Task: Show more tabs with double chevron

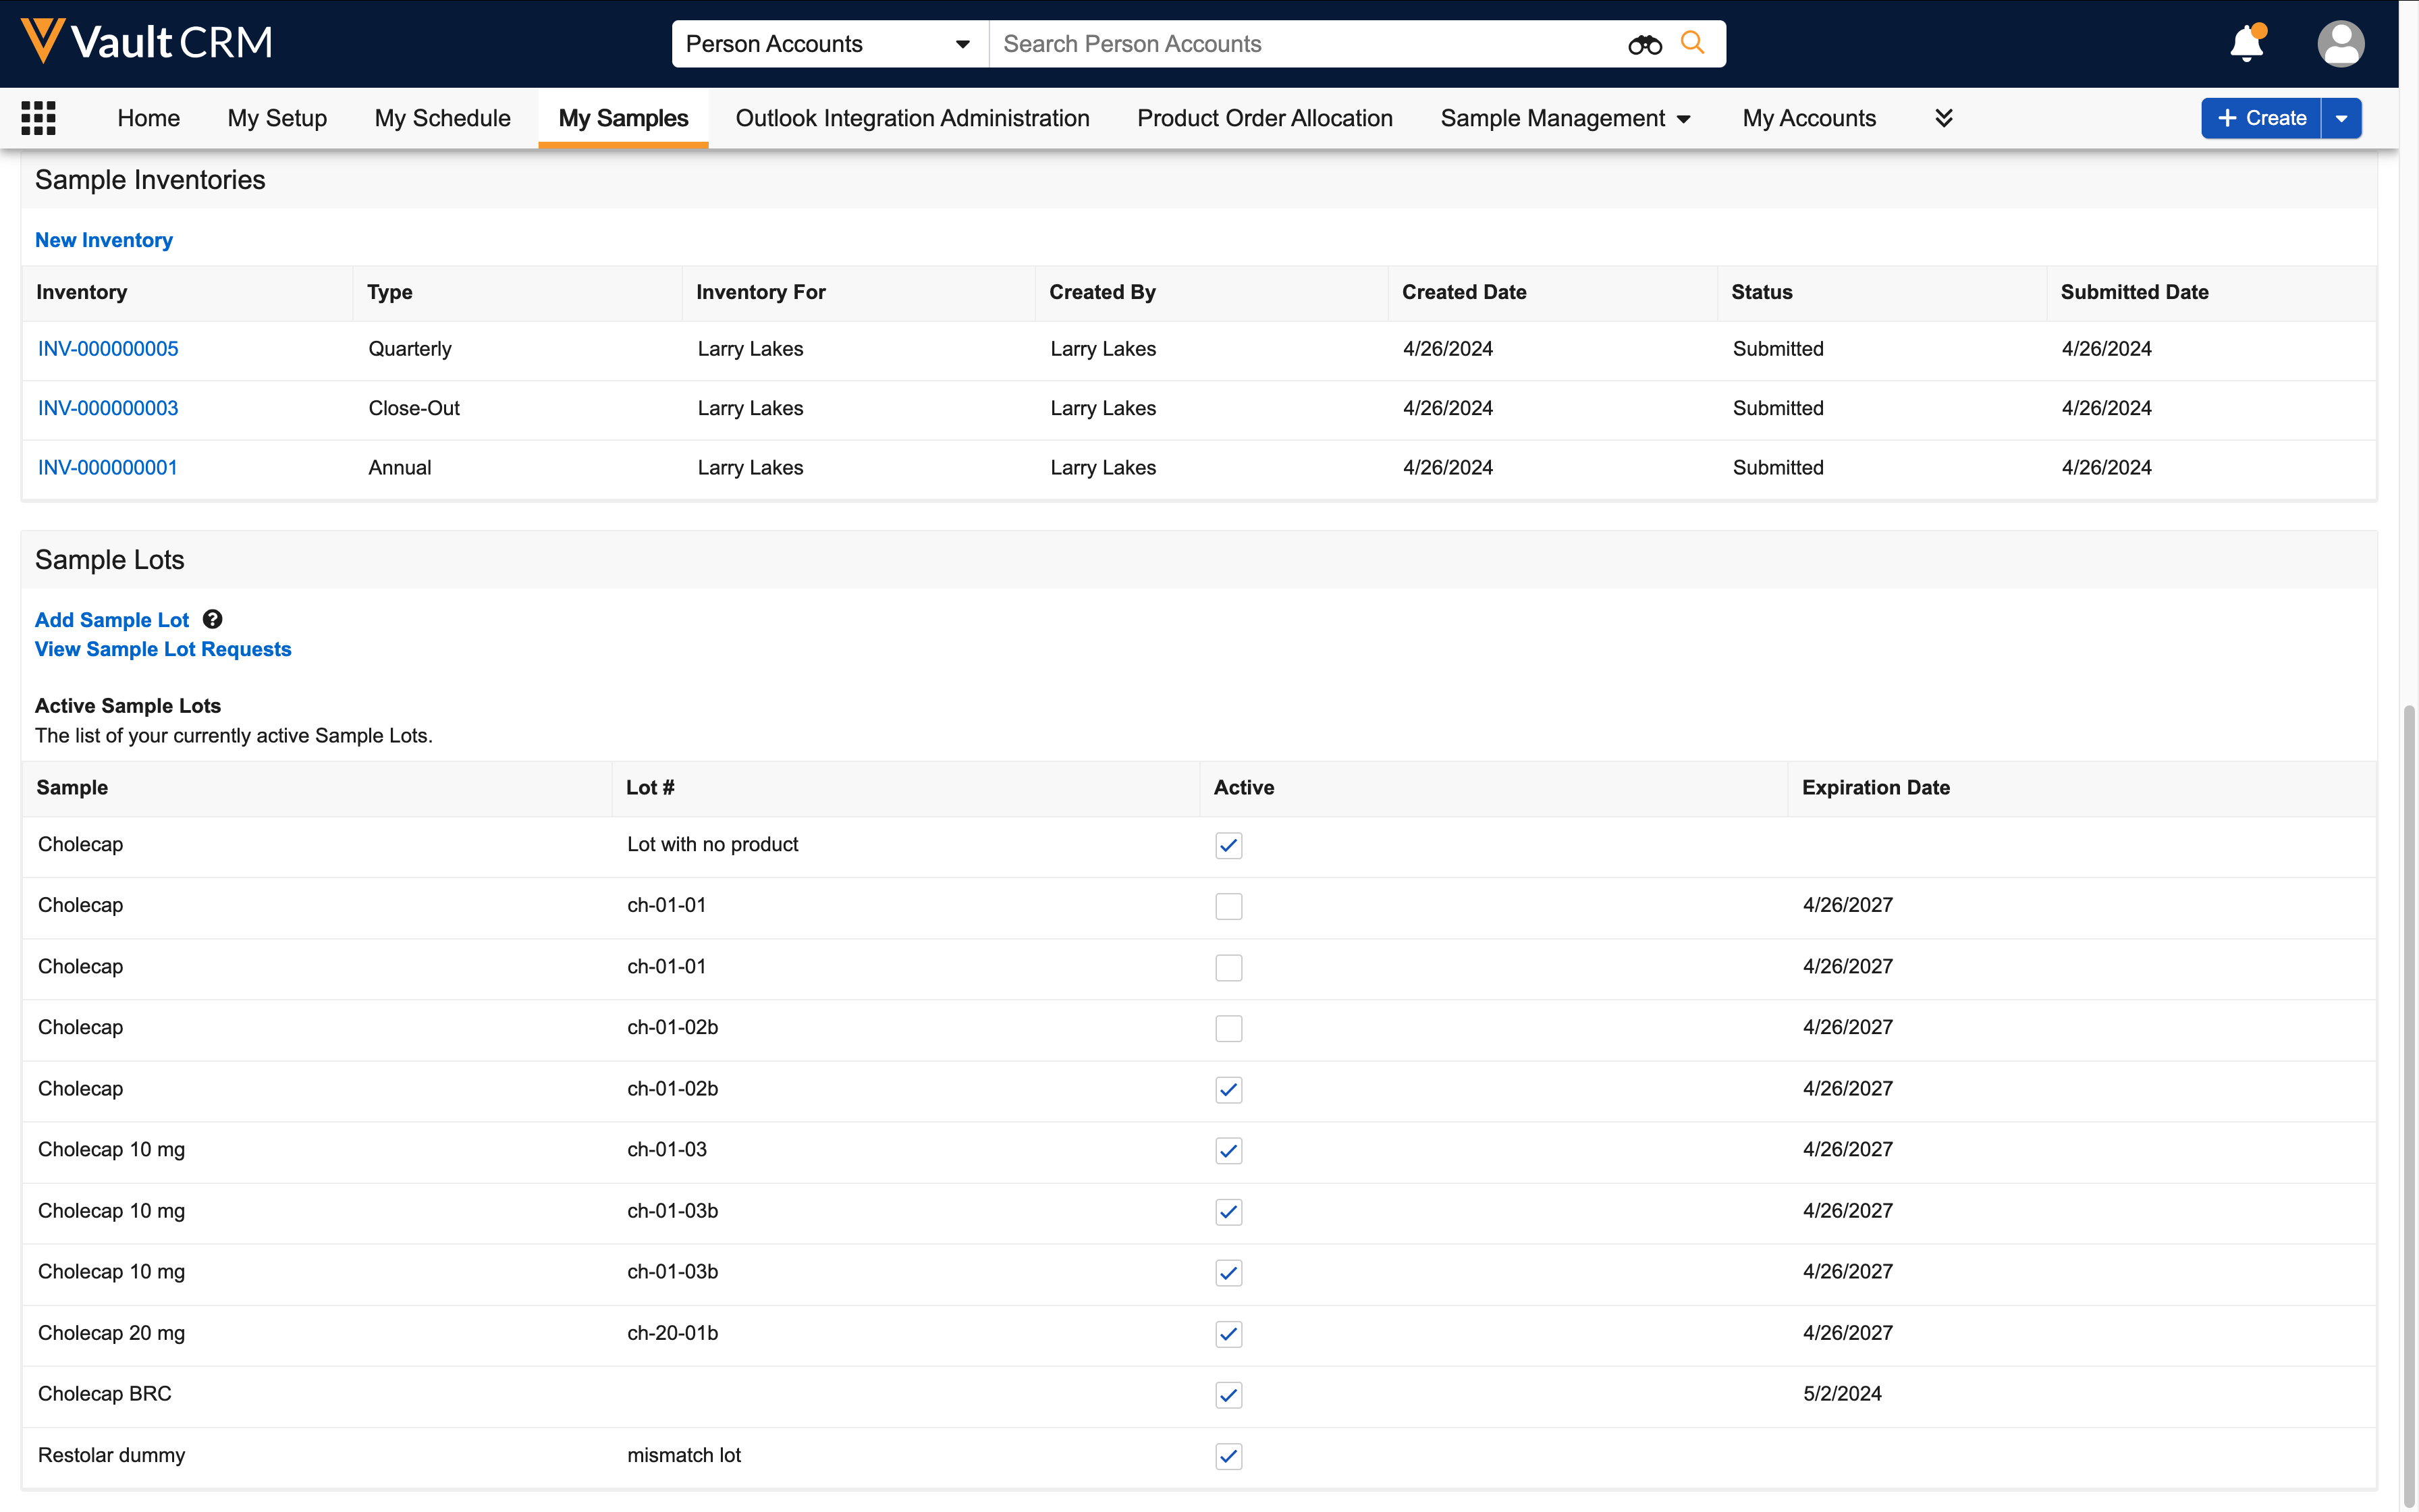Action: point(1943,118)
